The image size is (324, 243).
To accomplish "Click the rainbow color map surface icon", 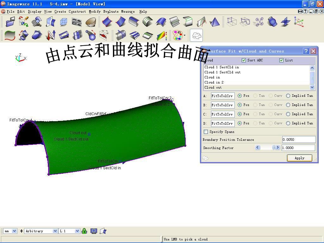I will click(162, 35).
